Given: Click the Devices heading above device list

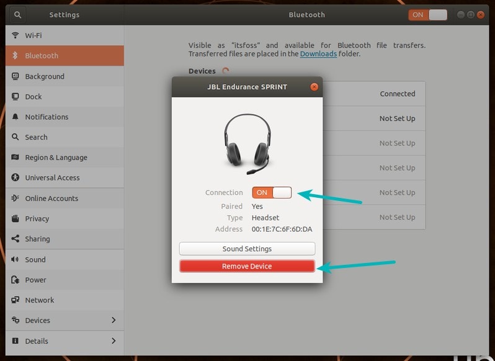Looking at the screenshot, I should (x=202, y=71).
